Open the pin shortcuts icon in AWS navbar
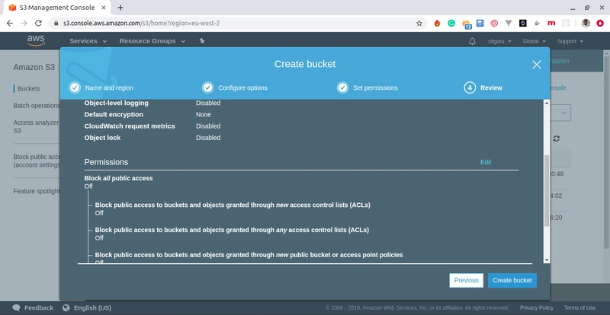 tap(202, 41)
